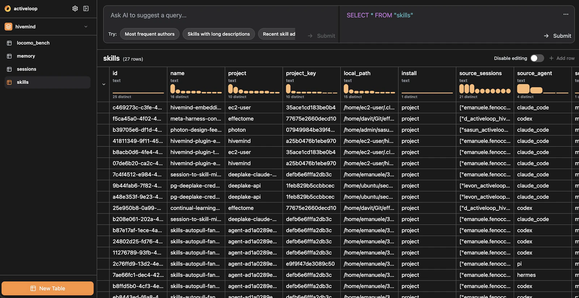The width and height of the screenshot is (579, 298).
Task: Submit the SQL query
Action: point(557,36)
